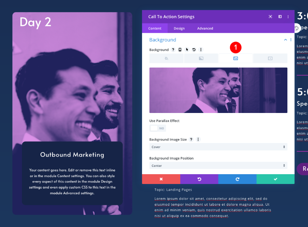The image size is (308, 227).
Task: Open Background Image Size Cover dropdown
Action: pyautogui.click(x=218, y=147)
